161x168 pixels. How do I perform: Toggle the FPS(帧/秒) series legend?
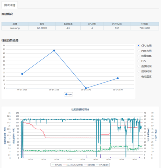[102, 165]
